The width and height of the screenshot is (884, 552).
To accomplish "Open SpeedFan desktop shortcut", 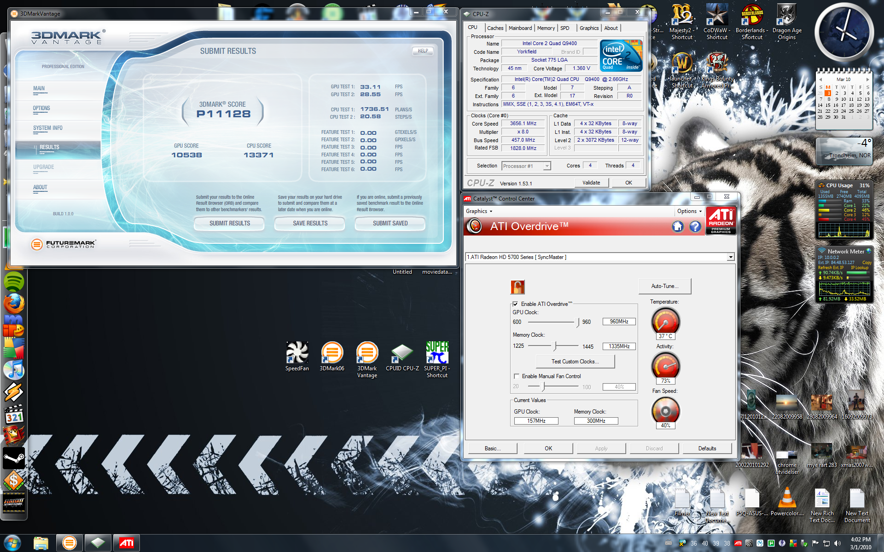I will [297, 356].
